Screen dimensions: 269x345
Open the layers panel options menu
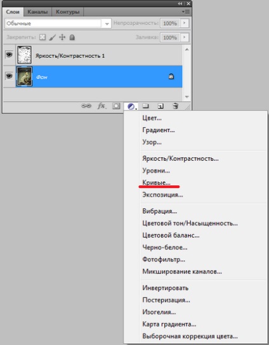click(x=186, y=12)
